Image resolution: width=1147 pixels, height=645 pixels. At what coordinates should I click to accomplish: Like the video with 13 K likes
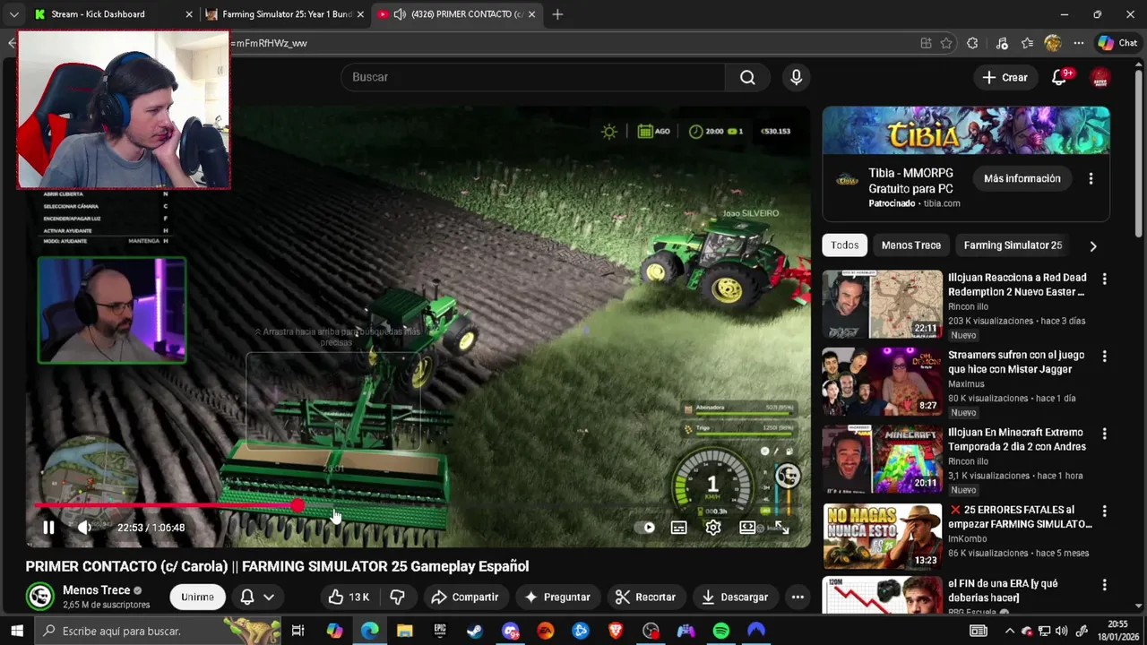348,597
